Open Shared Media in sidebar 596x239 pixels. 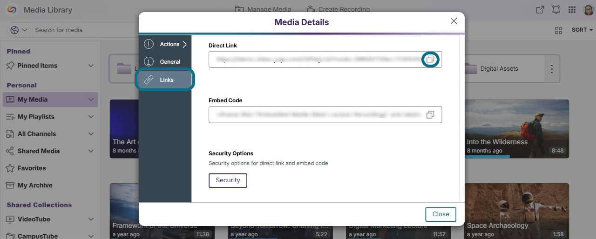pos(39,151)
